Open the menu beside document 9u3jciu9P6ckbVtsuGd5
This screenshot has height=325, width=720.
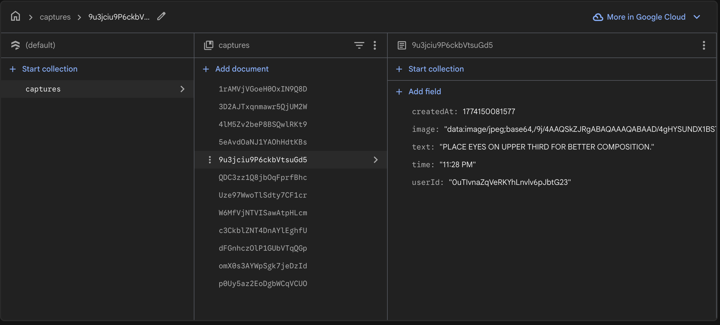pyautogui.click(x=210, y=159)
